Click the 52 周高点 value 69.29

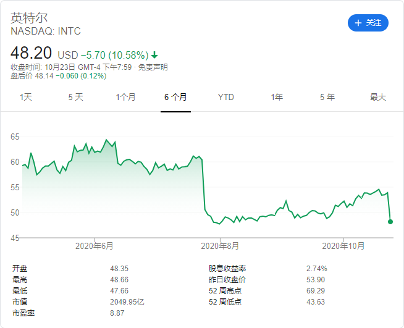click(316, 291)
